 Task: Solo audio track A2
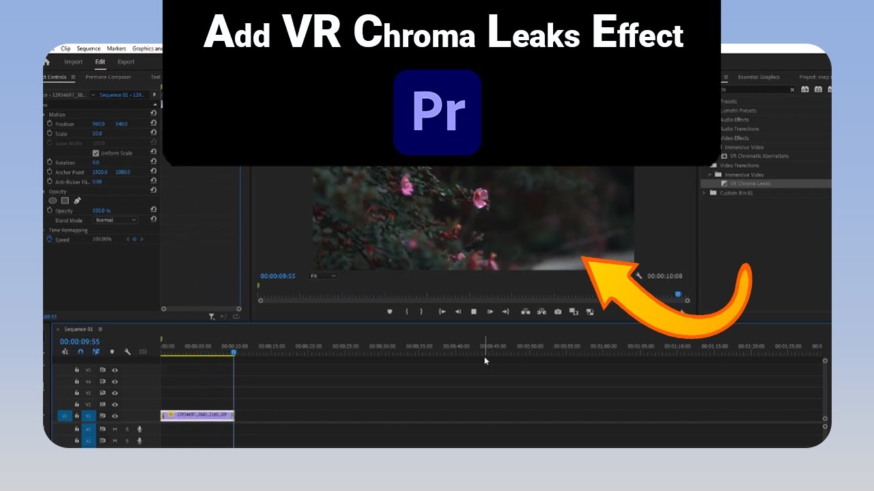(x=126, y=441)
